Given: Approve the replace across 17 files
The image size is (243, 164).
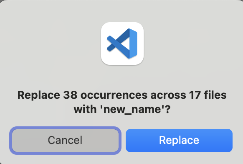Looking at the screenshot, I should click(179, 141).
